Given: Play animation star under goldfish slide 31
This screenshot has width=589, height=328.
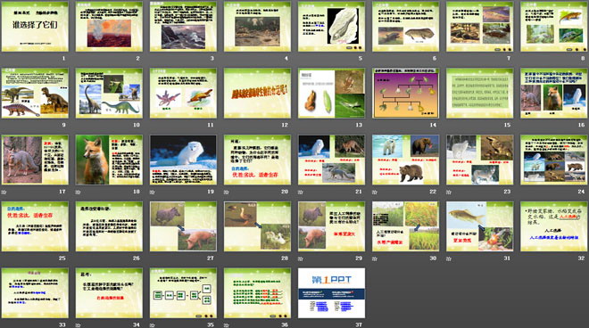Looking at the screenshot, I should [x=449, y=258].
